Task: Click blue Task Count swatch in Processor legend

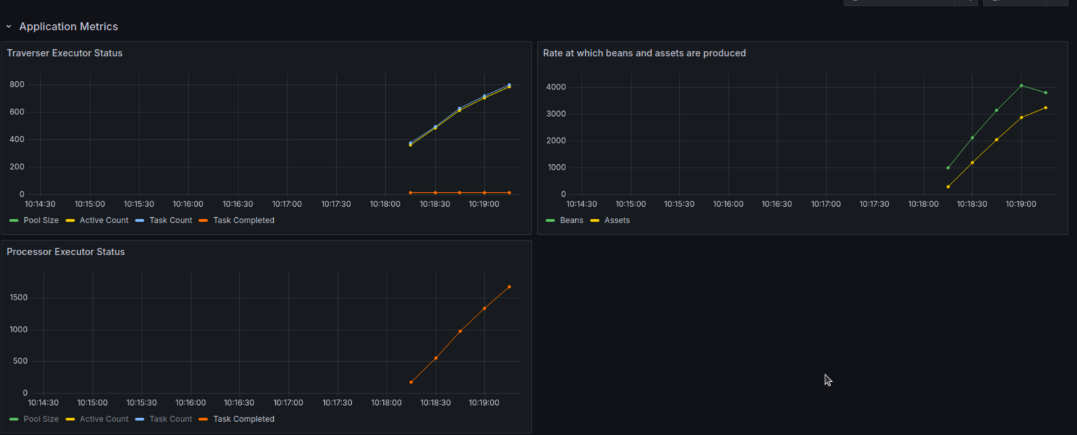Action: point(140,419)
